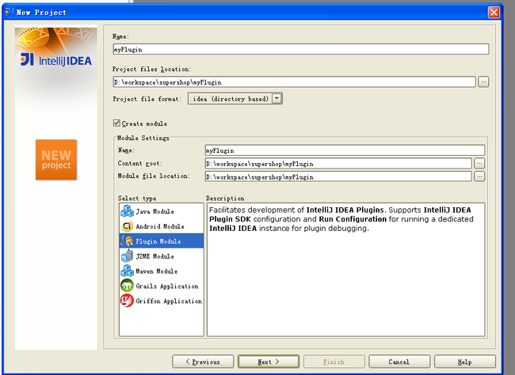
Task: Click the Next button
Action: click(x=269, y=362)
